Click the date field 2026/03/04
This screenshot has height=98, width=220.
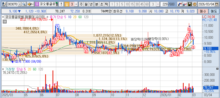pyautogui.click(x=206, y=4)
